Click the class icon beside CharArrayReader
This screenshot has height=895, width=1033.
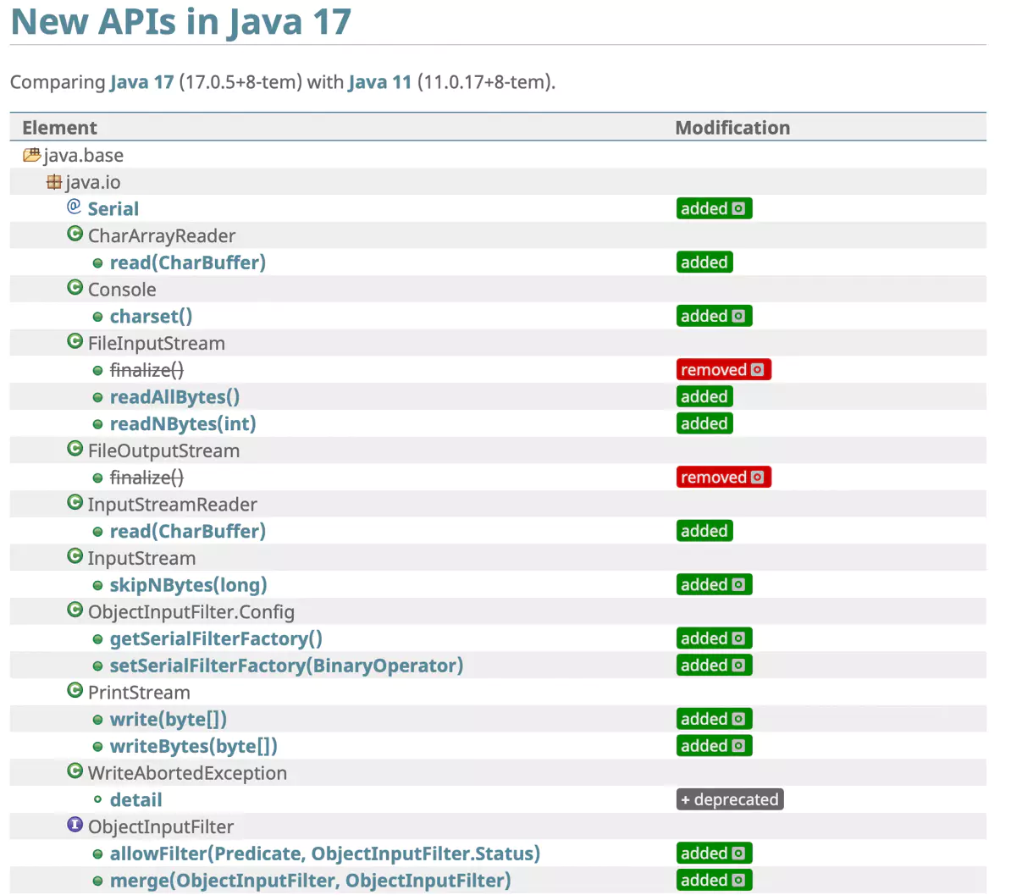[75, 234]
